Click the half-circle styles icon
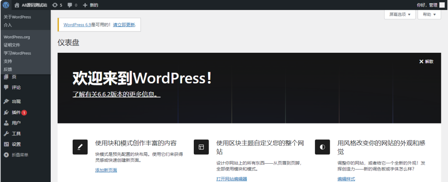 coord(322,147)
